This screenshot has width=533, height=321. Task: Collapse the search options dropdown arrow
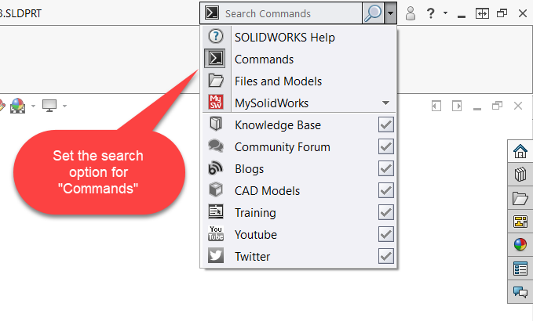pos(391,13)
